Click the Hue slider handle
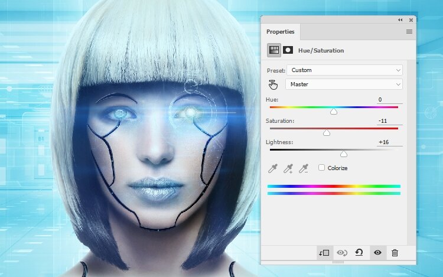Image resolution: width=443 pixels, height=277 pixels. (334, 112)
